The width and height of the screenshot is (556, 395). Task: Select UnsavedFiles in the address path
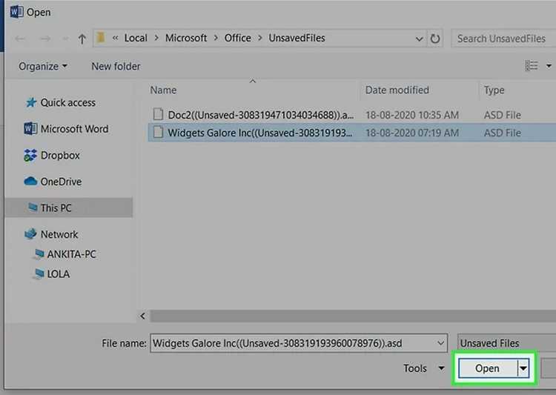[x=297, y=38]
